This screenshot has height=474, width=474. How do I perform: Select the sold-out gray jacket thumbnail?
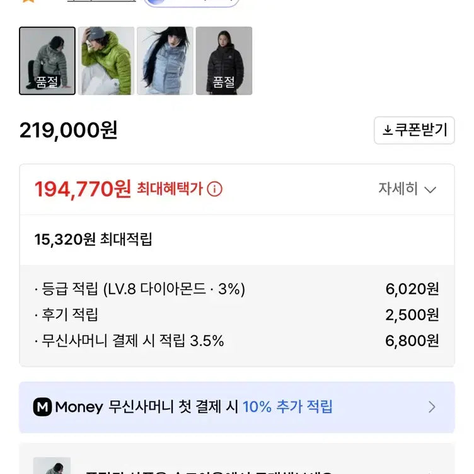(x=47, y=61)
